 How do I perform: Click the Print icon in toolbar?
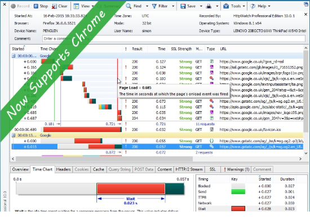pos(209,6)
